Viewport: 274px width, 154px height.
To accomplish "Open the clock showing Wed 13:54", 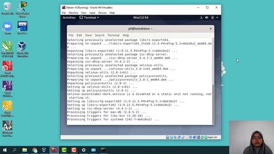I will click(x=141, y=18).
